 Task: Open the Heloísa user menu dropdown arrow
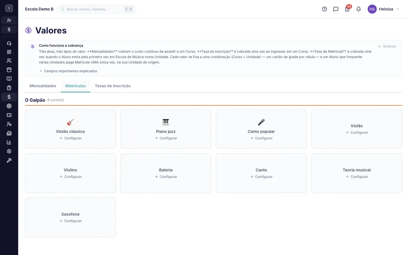(397, 9)
